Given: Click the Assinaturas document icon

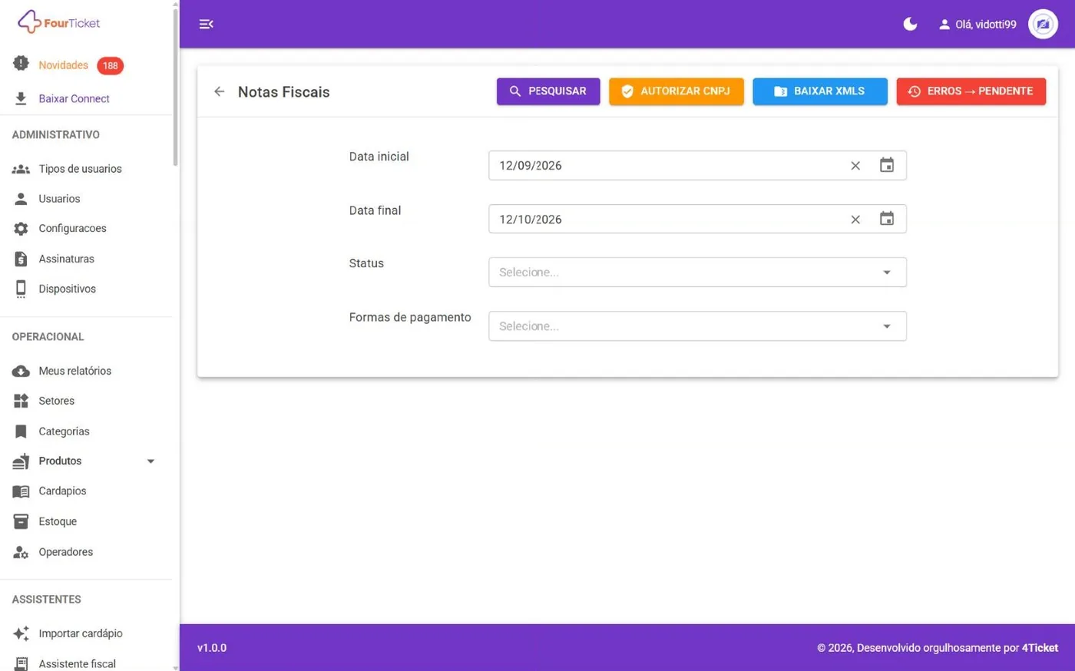Looking at the screenshot, I should coord(21,259).
